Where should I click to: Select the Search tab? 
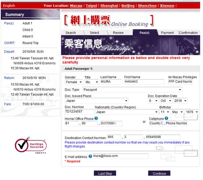click(70, 33)
